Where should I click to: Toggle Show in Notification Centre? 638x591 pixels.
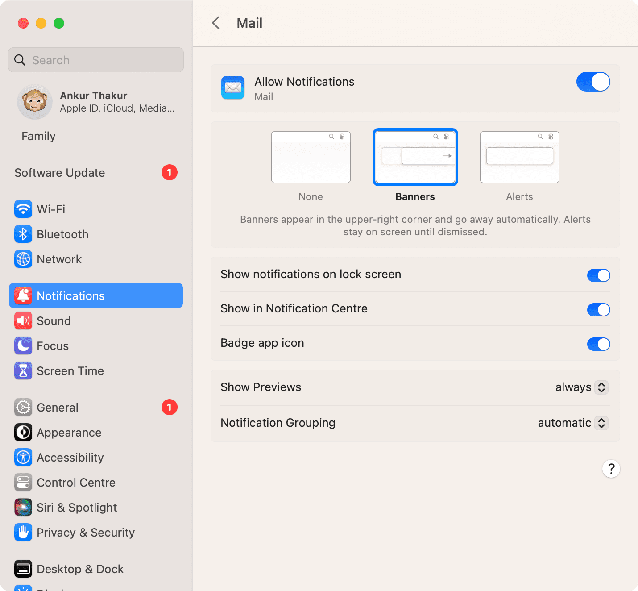click(599, 310)
